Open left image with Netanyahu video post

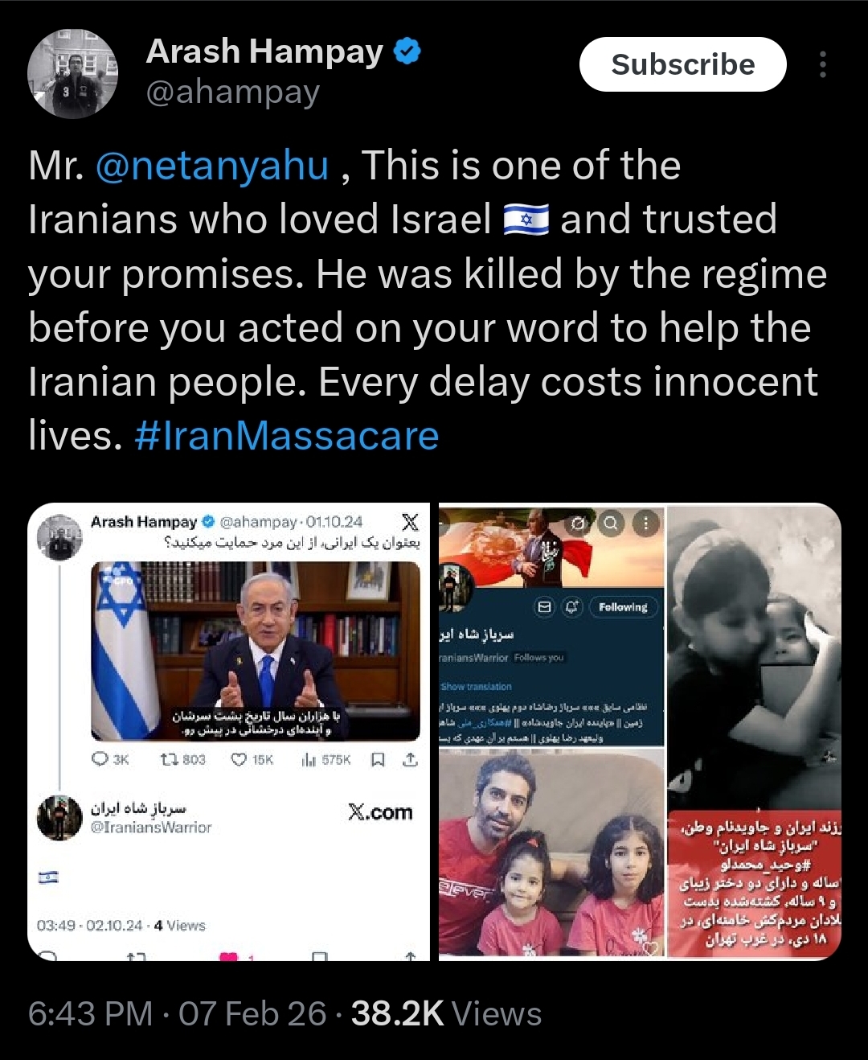(x=228, y=732)
